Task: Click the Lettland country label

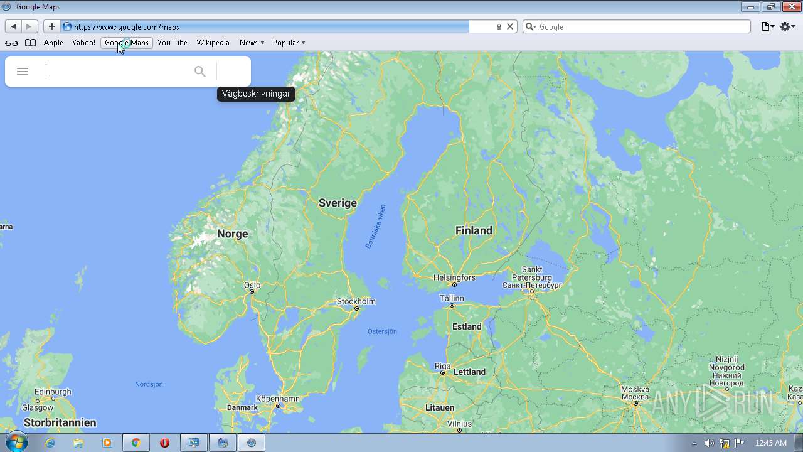Action: [x=469, y=372]
